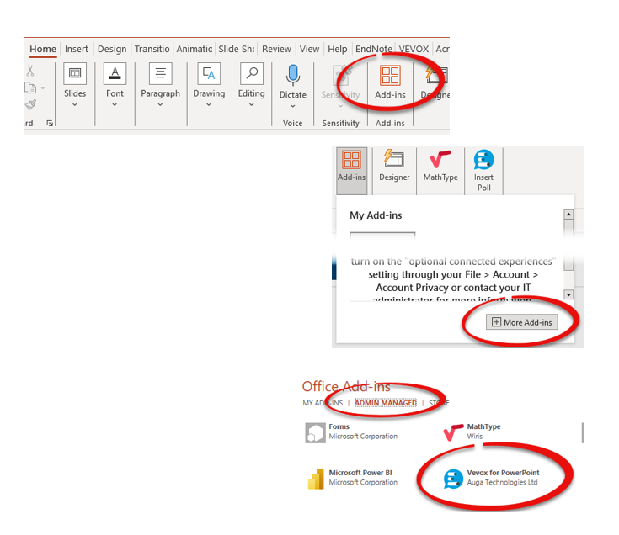Click the Drawing icon
The width and height of the screenshot is (619, 535).
pos(209,73)
